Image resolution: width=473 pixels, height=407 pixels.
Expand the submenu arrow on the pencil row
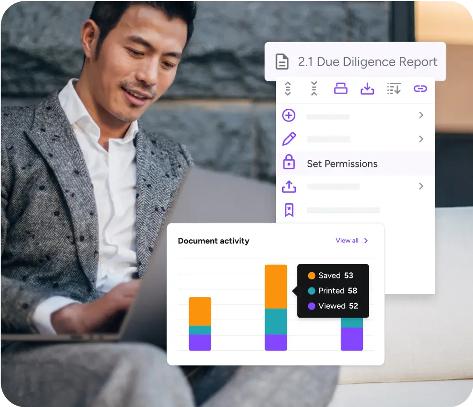421,139
